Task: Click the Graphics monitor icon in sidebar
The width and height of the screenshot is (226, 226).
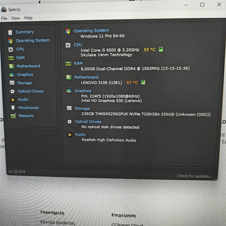Action: 12,75
